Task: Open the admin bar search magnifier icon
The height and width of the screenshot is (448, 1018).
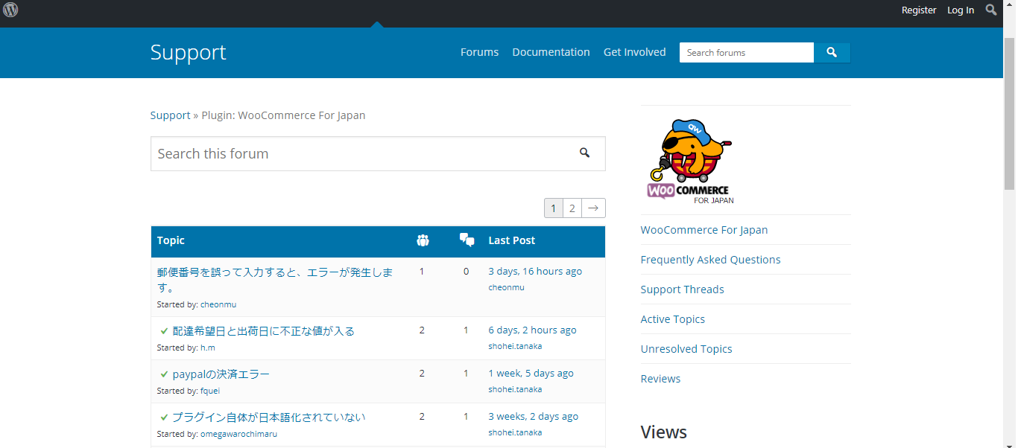Action: point(991,10)
